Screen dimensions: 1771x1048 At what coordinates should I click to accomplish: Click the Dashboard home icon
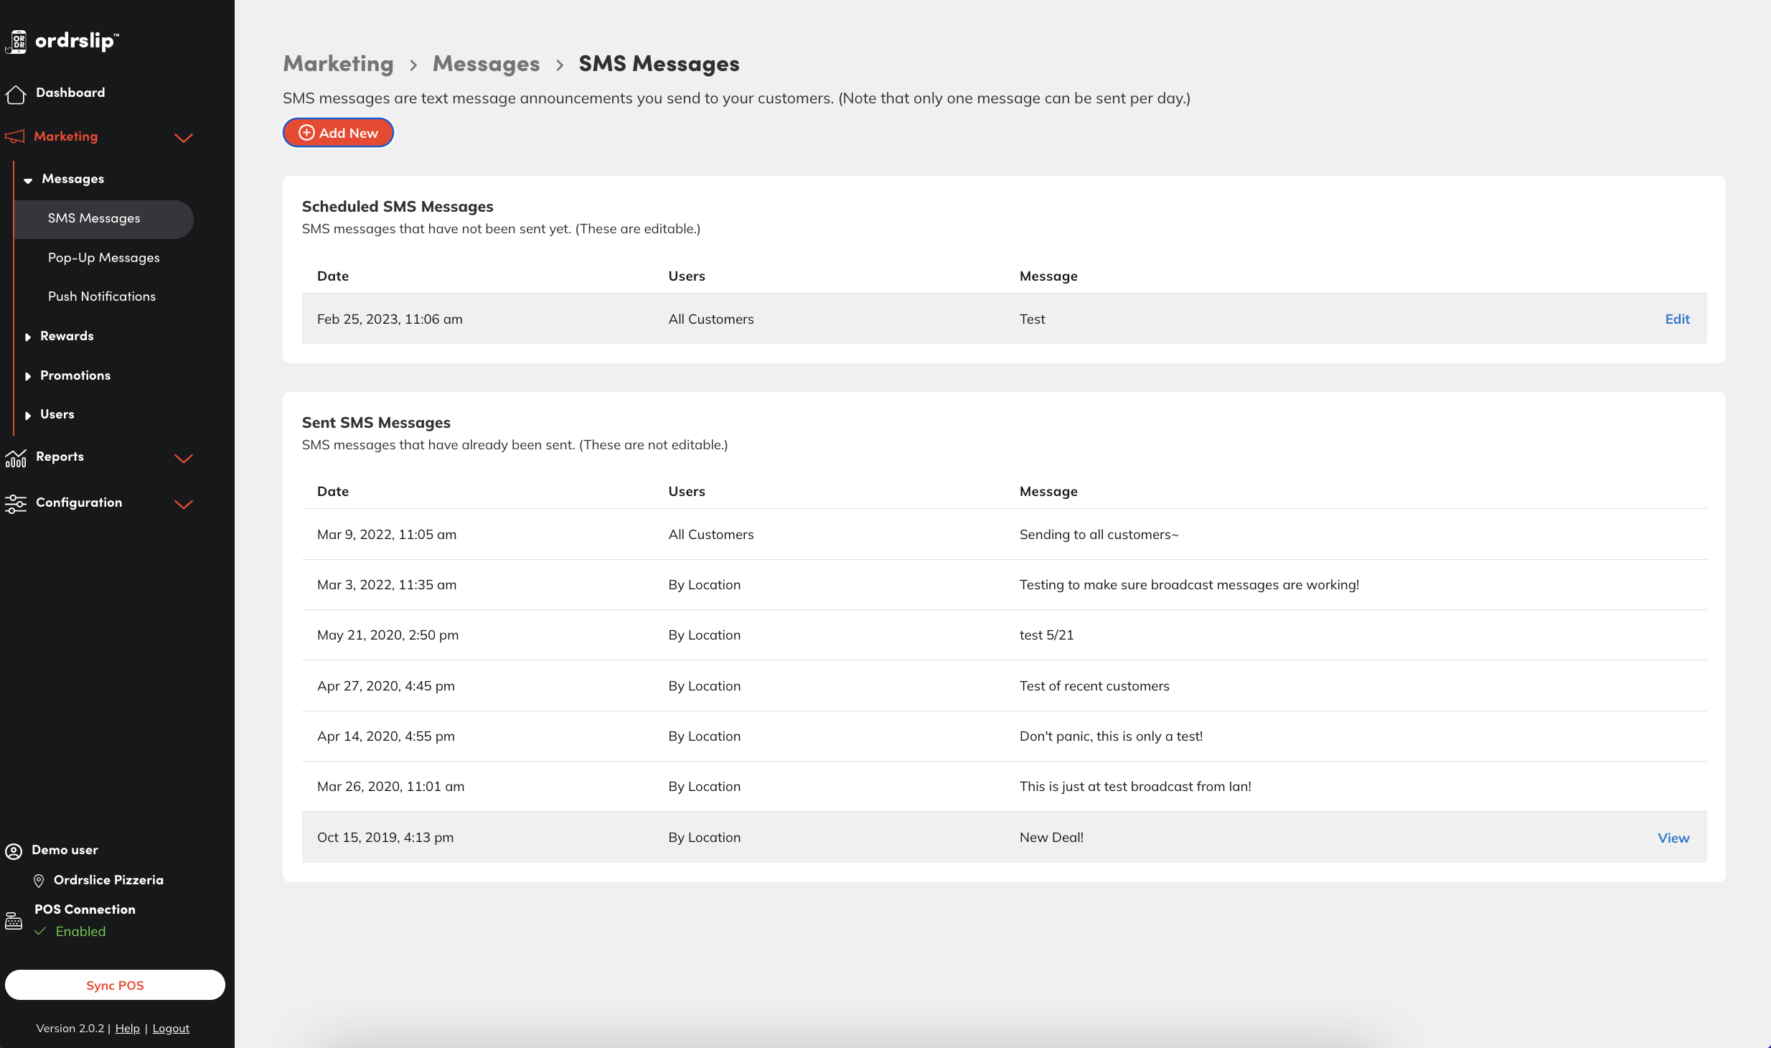point(16,94)
